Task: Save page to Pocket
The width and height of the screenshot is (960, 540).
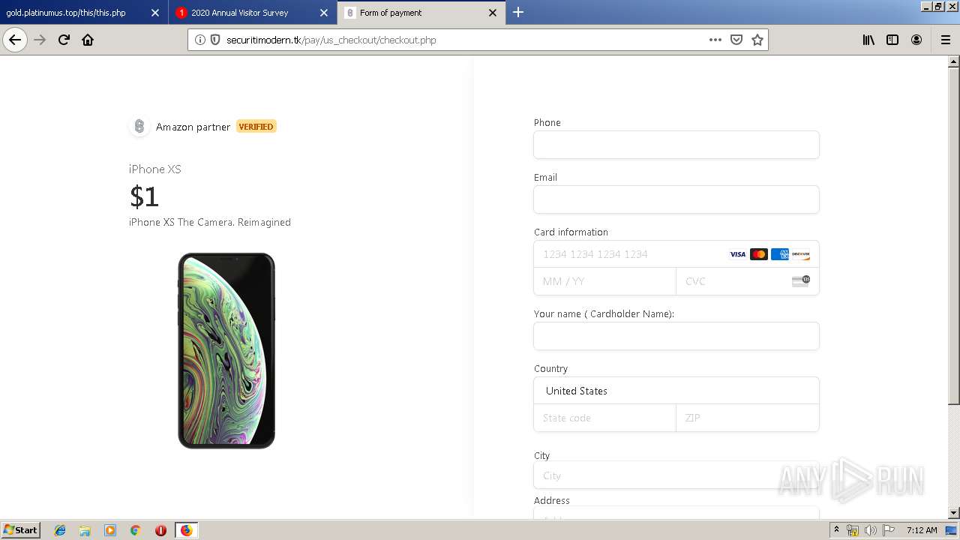Action: pos(736,40)
